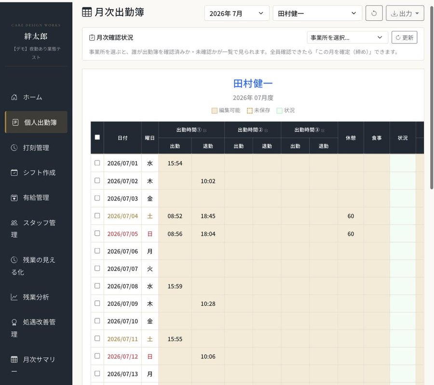Click the 10:28 clock-out cell on 07/09
This screenshot has width=434, height=385.
(208, 303)
